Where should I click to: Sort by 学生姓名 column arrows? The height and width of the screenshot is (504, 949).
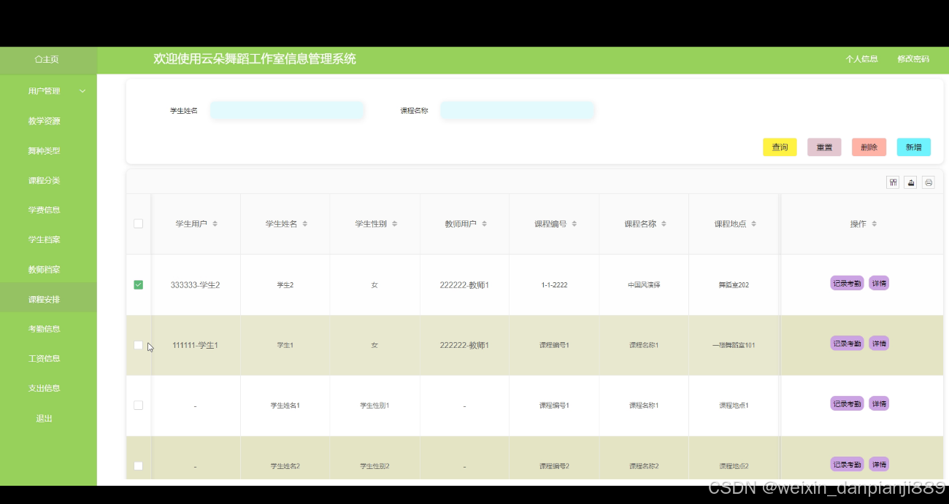[304, 224]
